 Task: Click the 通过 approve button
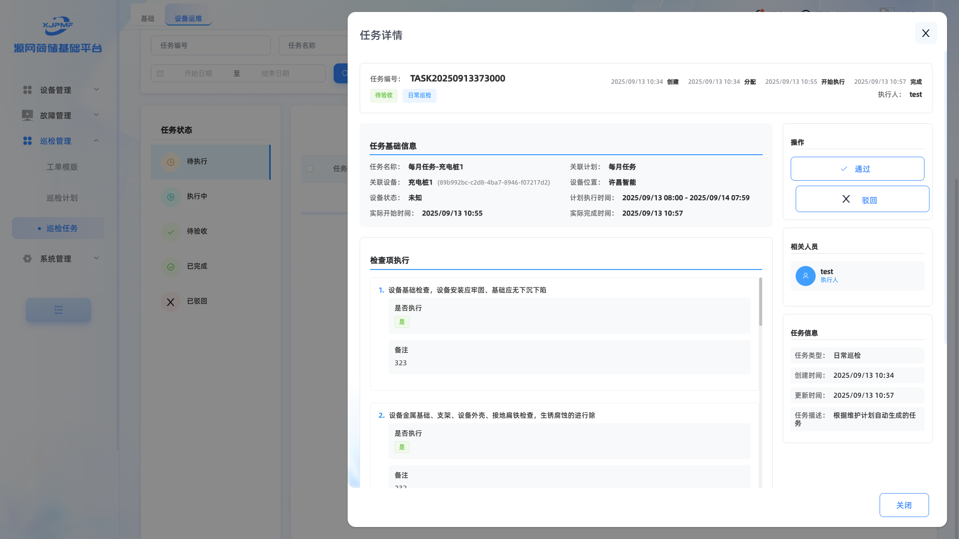[857, 169]
